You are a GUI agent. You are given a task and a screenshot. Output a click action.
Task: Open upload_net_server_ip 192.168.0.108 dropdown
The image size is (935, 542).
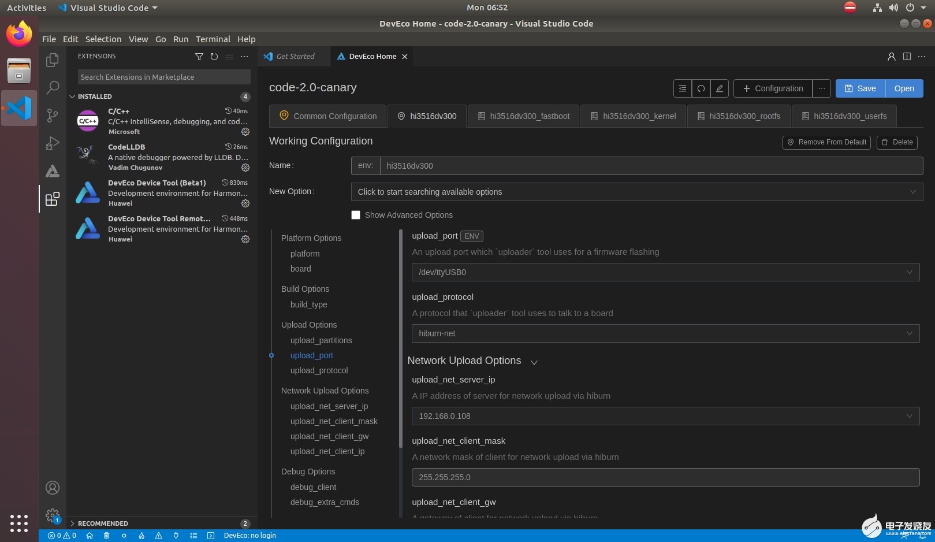tap(665, 416)
